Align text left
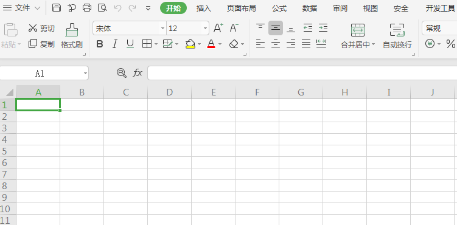The width and height of the screenshot is (457, 225). 260,44
